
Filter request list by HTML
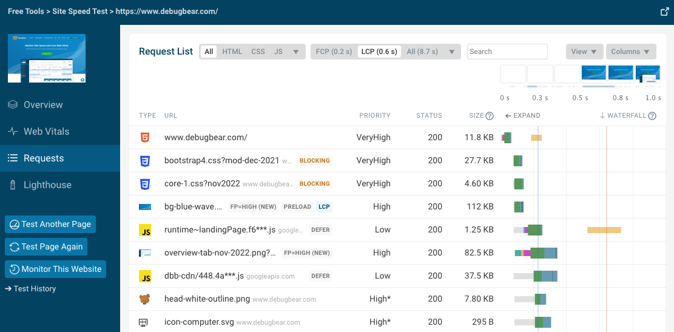tap(232, 52)
